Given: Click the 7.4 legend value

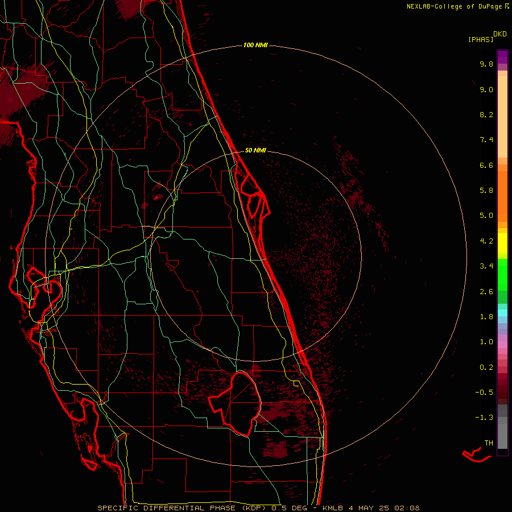Looking at the screenshot, I should 486,140.
